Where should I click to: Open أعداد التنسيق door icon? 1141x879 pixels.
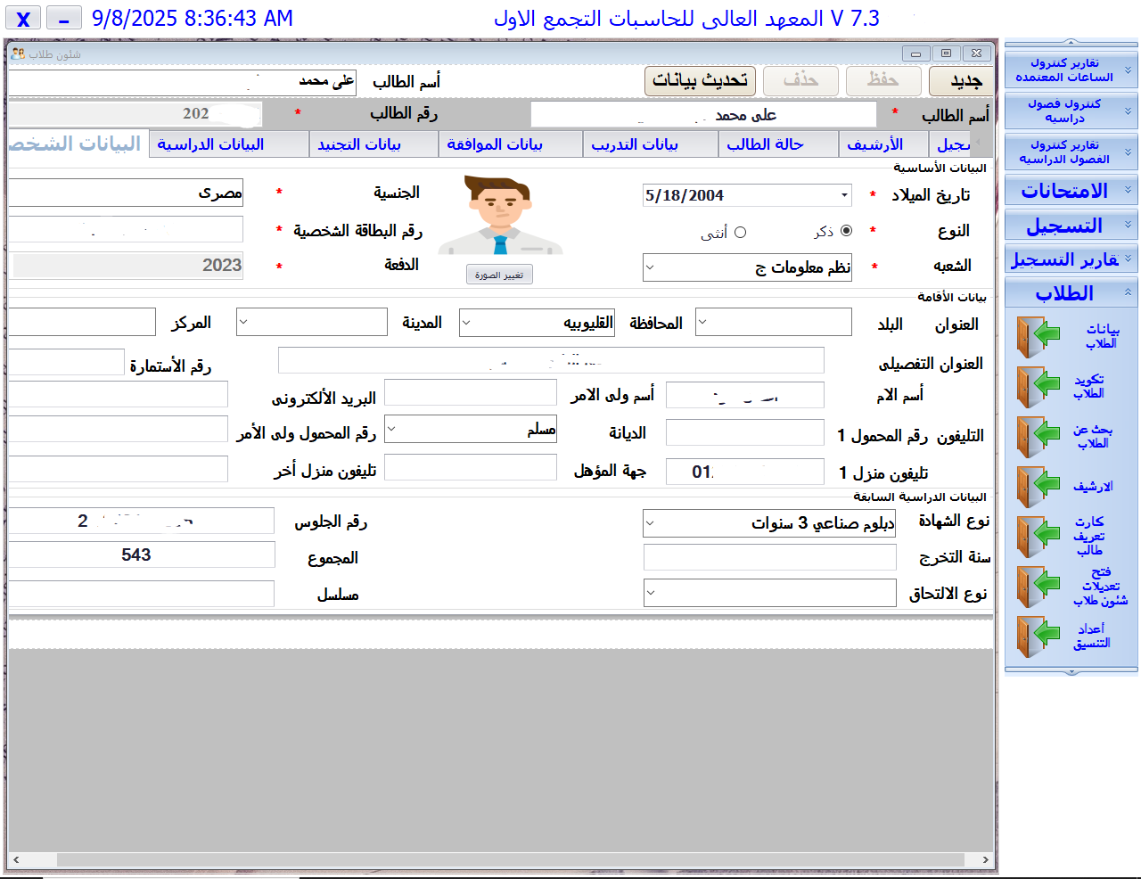[x=1038, y=637]
